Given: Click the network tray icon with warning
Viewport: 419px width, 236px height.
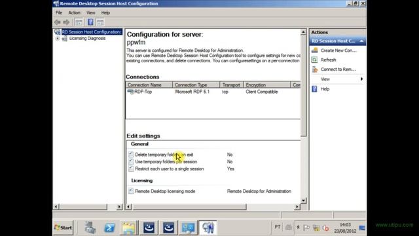Looking at the screenshot, I should (316, 227).
